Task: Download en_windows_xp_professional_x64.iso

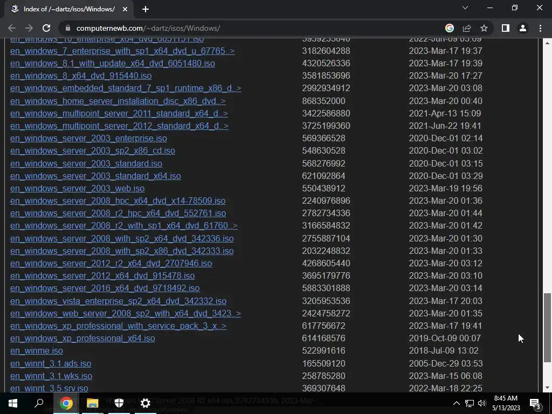Action: tap(82, 339)
